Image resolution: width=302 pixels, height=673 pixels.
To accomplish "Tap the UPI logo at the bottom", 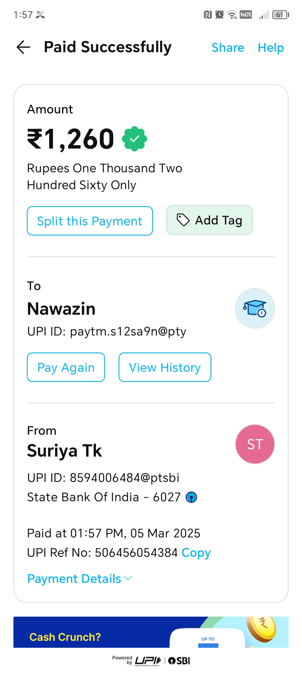I will click(x=148, y=661).
